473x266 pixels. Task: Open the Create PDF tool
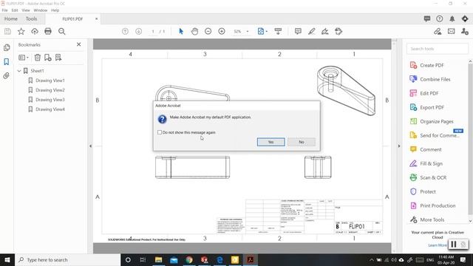tap(432, 65)
